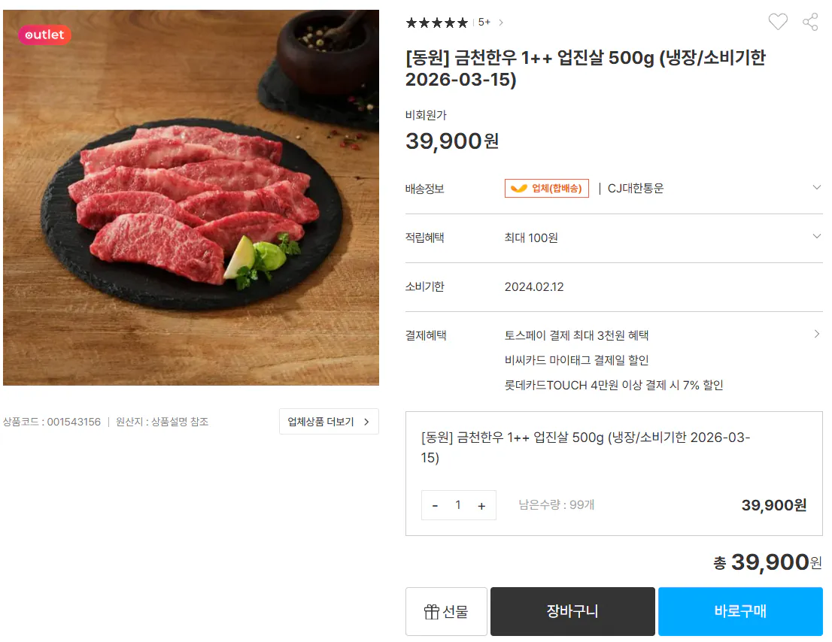Open 결제혜택 payment benefits details arrow
The width and height of the screenshot is (832, 642).
point(818,335)
